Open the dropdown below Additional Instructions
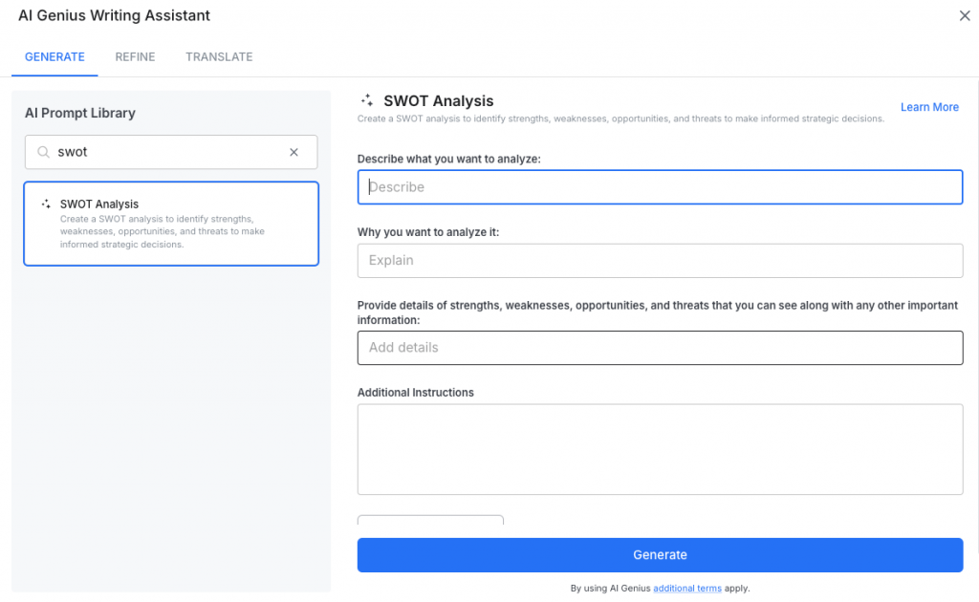Viewport: 979px width, 602px height. (430, 523)
